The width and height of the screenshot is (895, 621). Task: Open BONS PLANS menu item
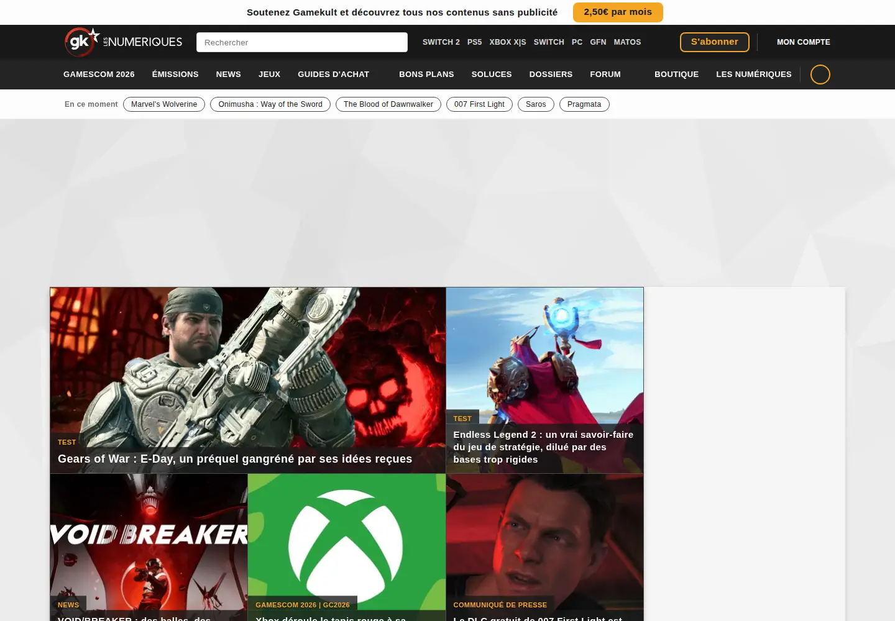(x=426, y=75)
